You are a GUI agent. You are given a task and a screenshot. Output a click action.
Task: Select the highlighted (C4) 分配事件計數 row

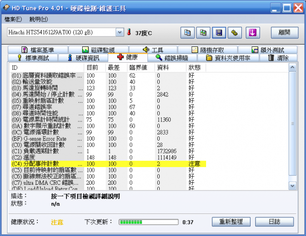pyautogui.click(x=109, y=164)
